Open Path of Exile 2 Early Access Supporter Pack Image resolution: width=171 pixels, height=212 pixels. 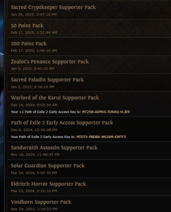click(x=62, y=123)
